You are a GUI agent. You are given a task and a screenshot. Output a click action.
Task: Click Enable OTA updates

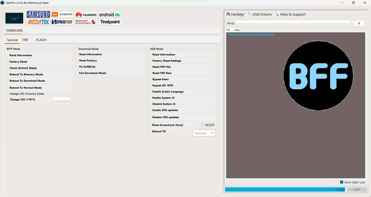183,110
